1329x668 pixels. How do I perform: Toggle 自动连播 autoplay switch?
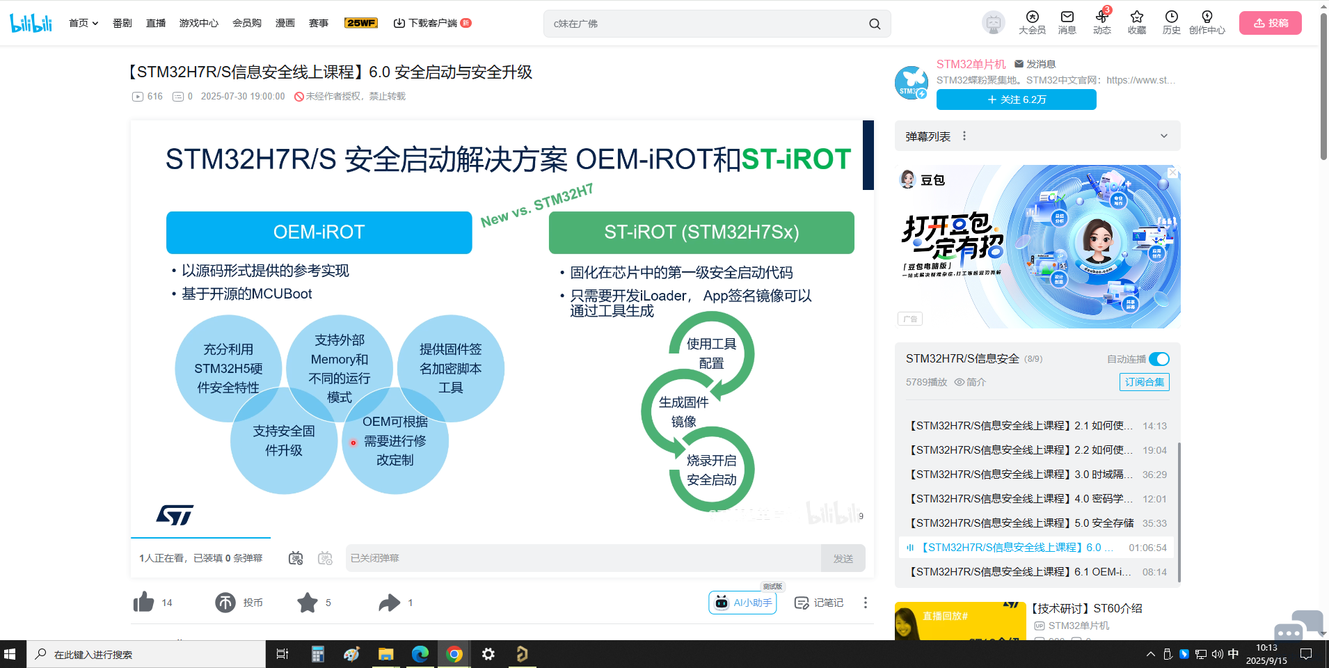[1159, 359]
